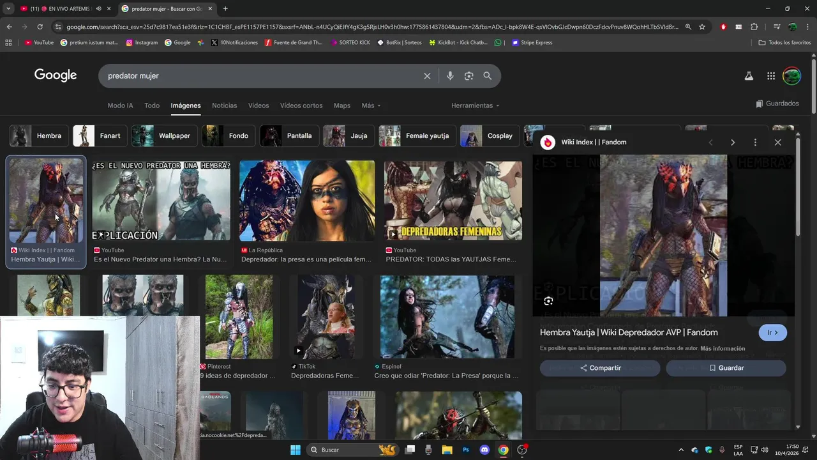Open Todos los favoritos folder
The image size is (817, 460).
click(x=784, y=43)
